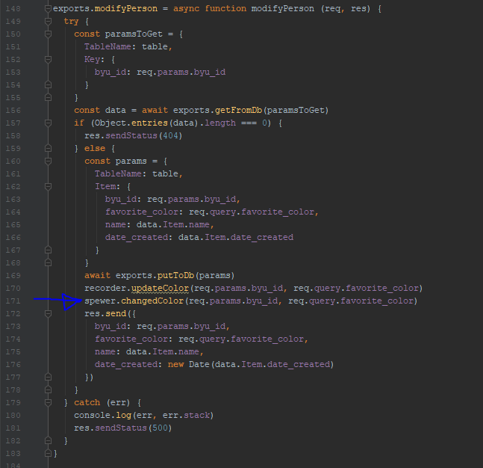The width and height of the screenshot is (483, 468).
Task: Click 'byu_id' key on line 153
Action: 110,72
